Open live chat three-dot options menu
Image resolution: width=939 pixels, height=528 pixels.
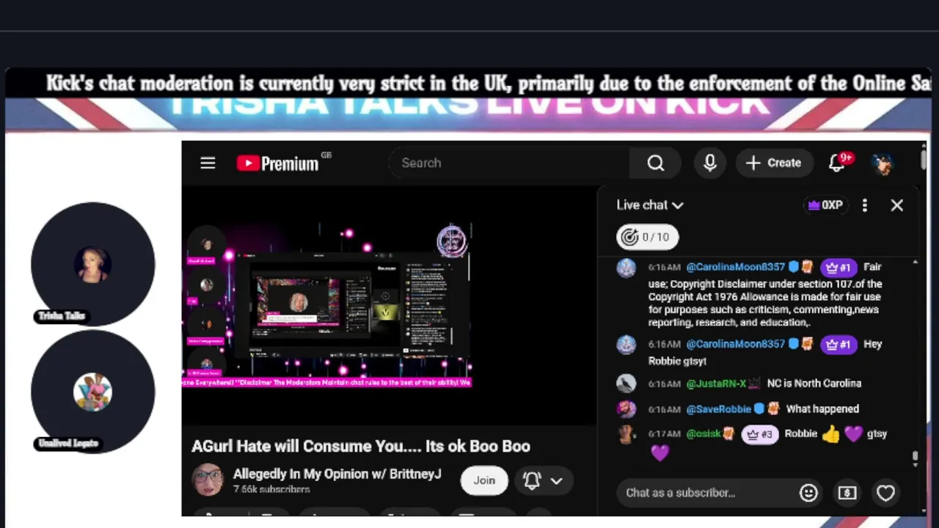click(865, 205)
